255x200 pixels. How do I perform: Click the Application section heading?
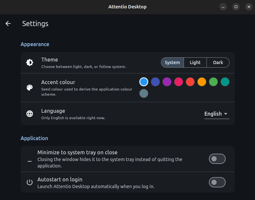[x=34, y=138]
